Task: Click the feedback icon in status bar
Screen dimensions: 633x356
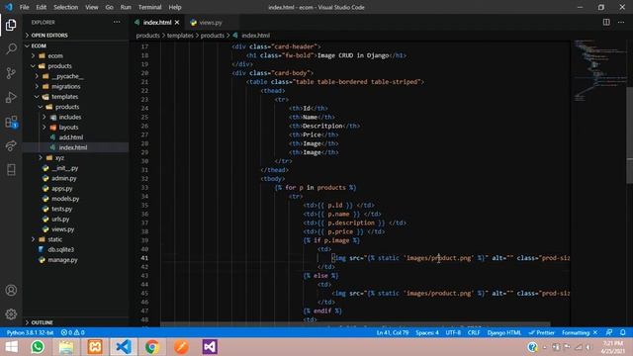Action: 609,332
